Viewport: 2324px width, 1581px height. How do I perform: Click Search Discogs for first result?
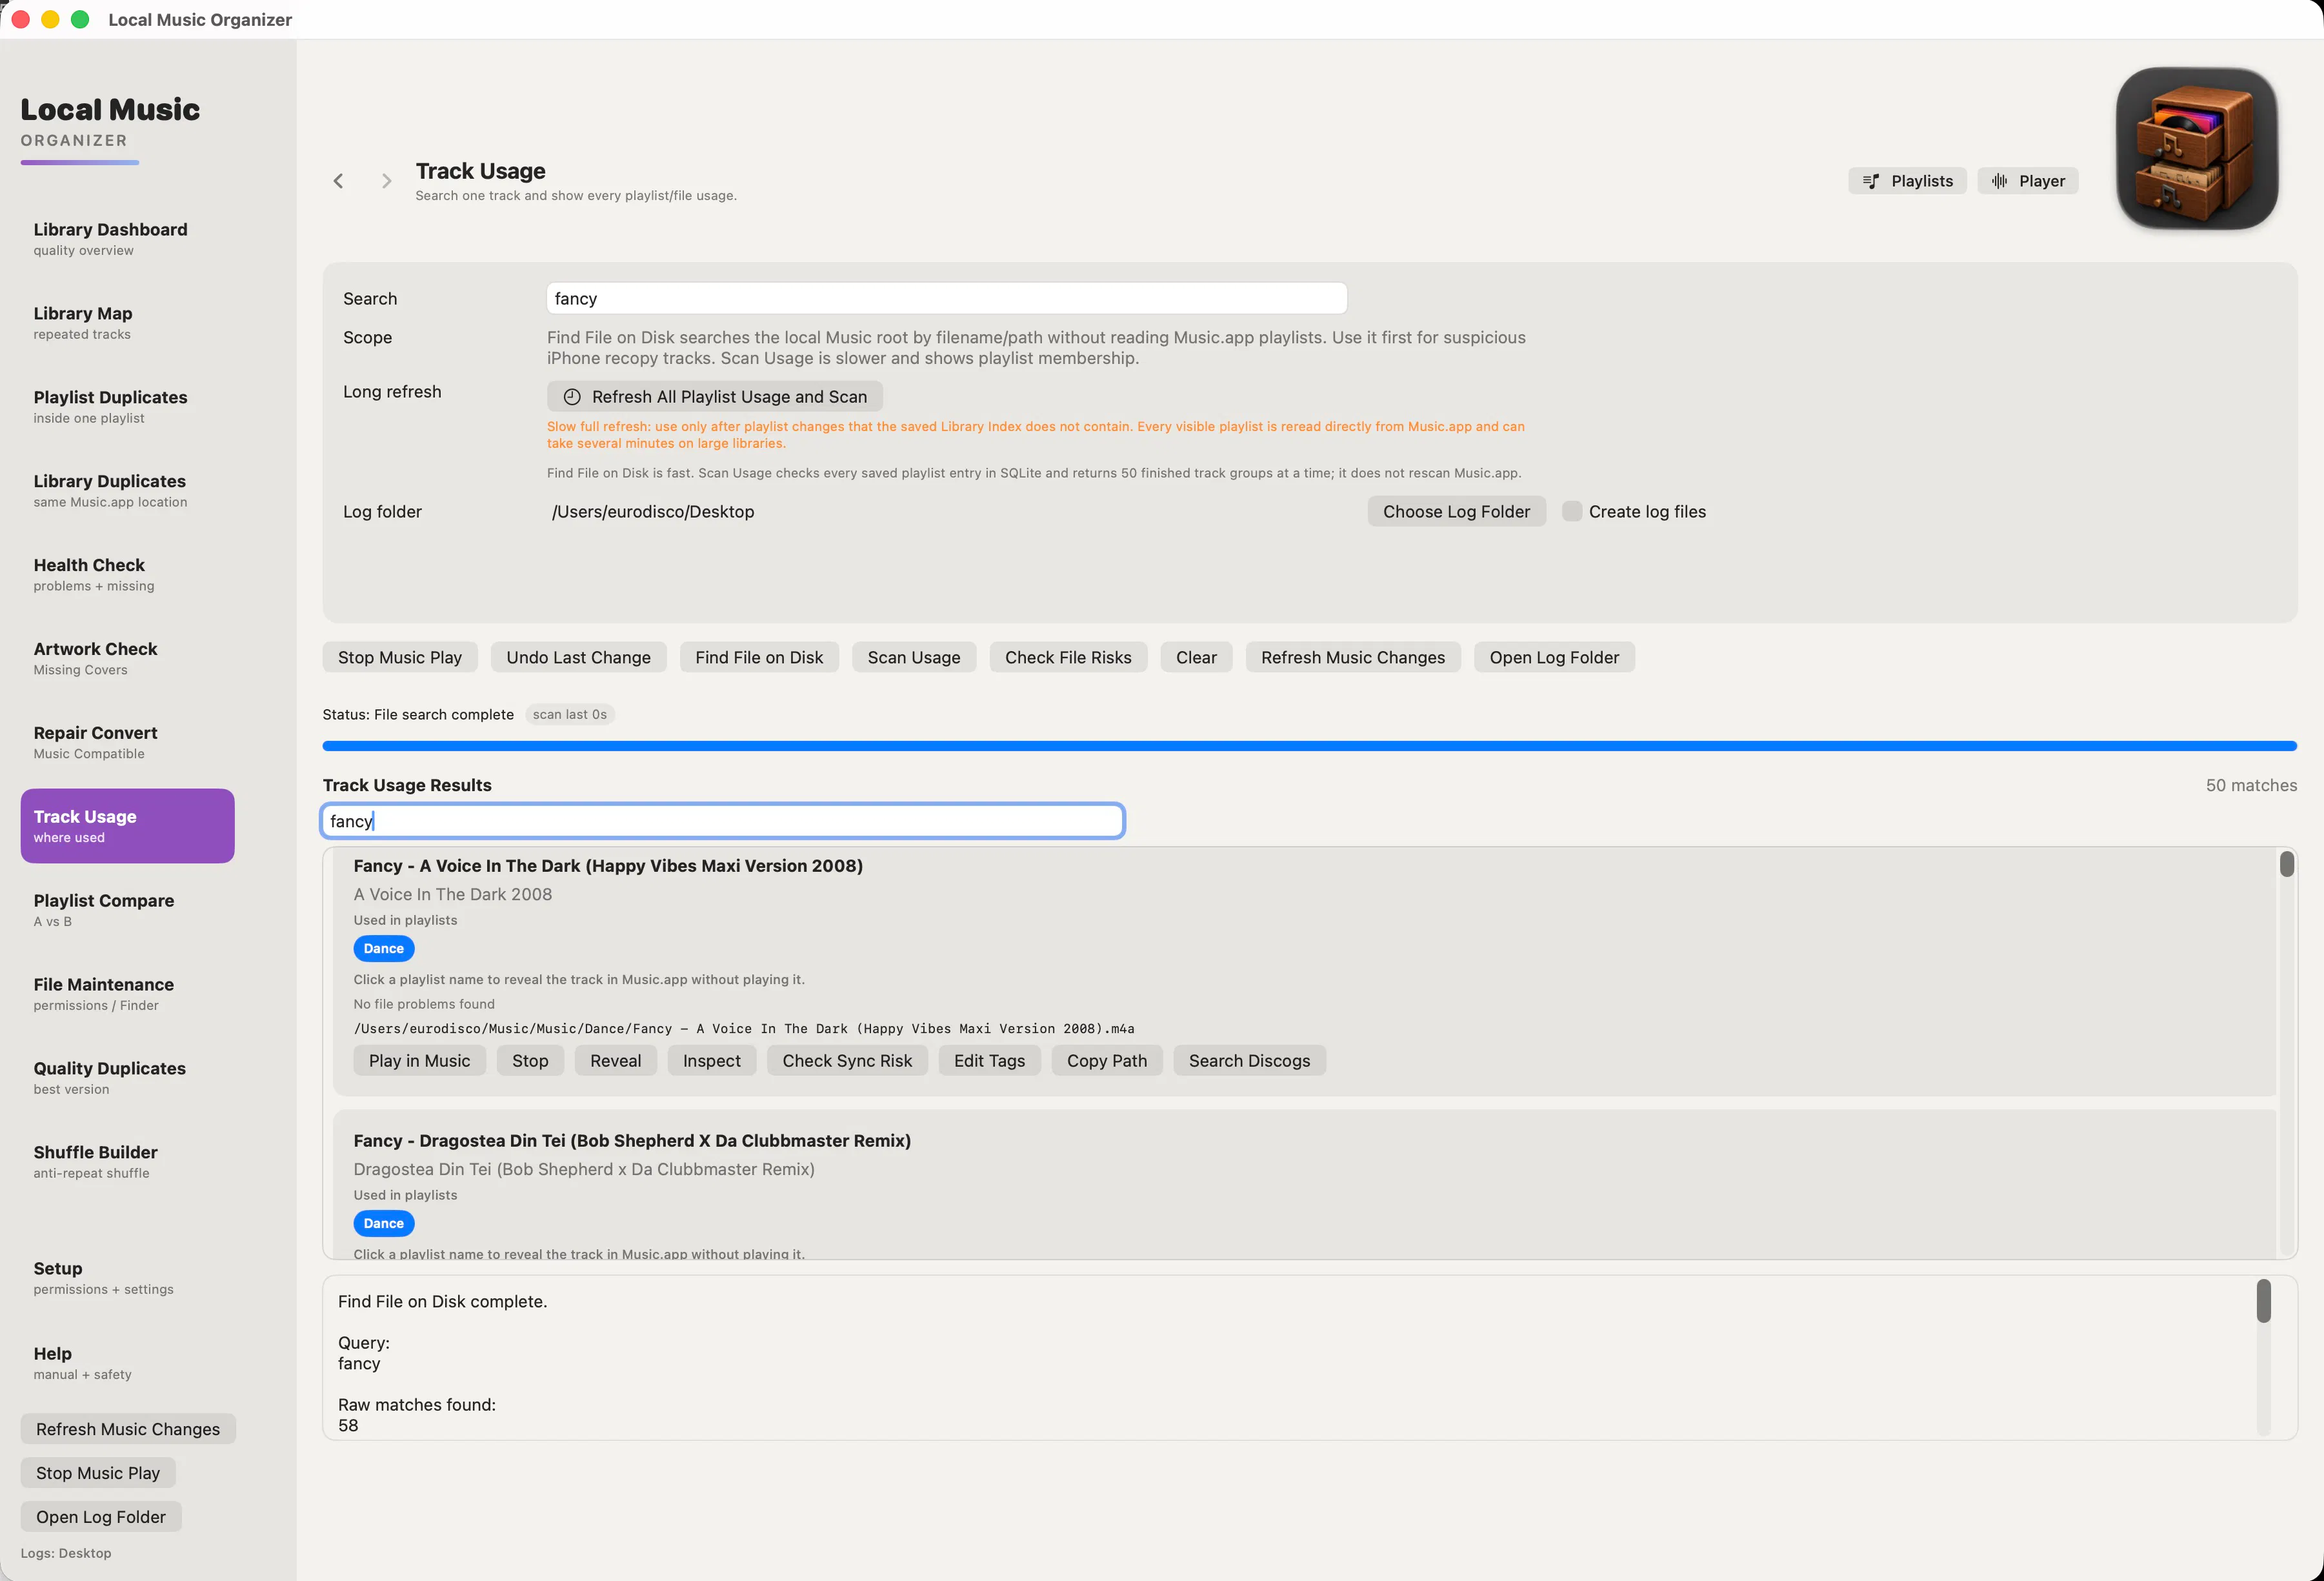pos(1249,1061)
